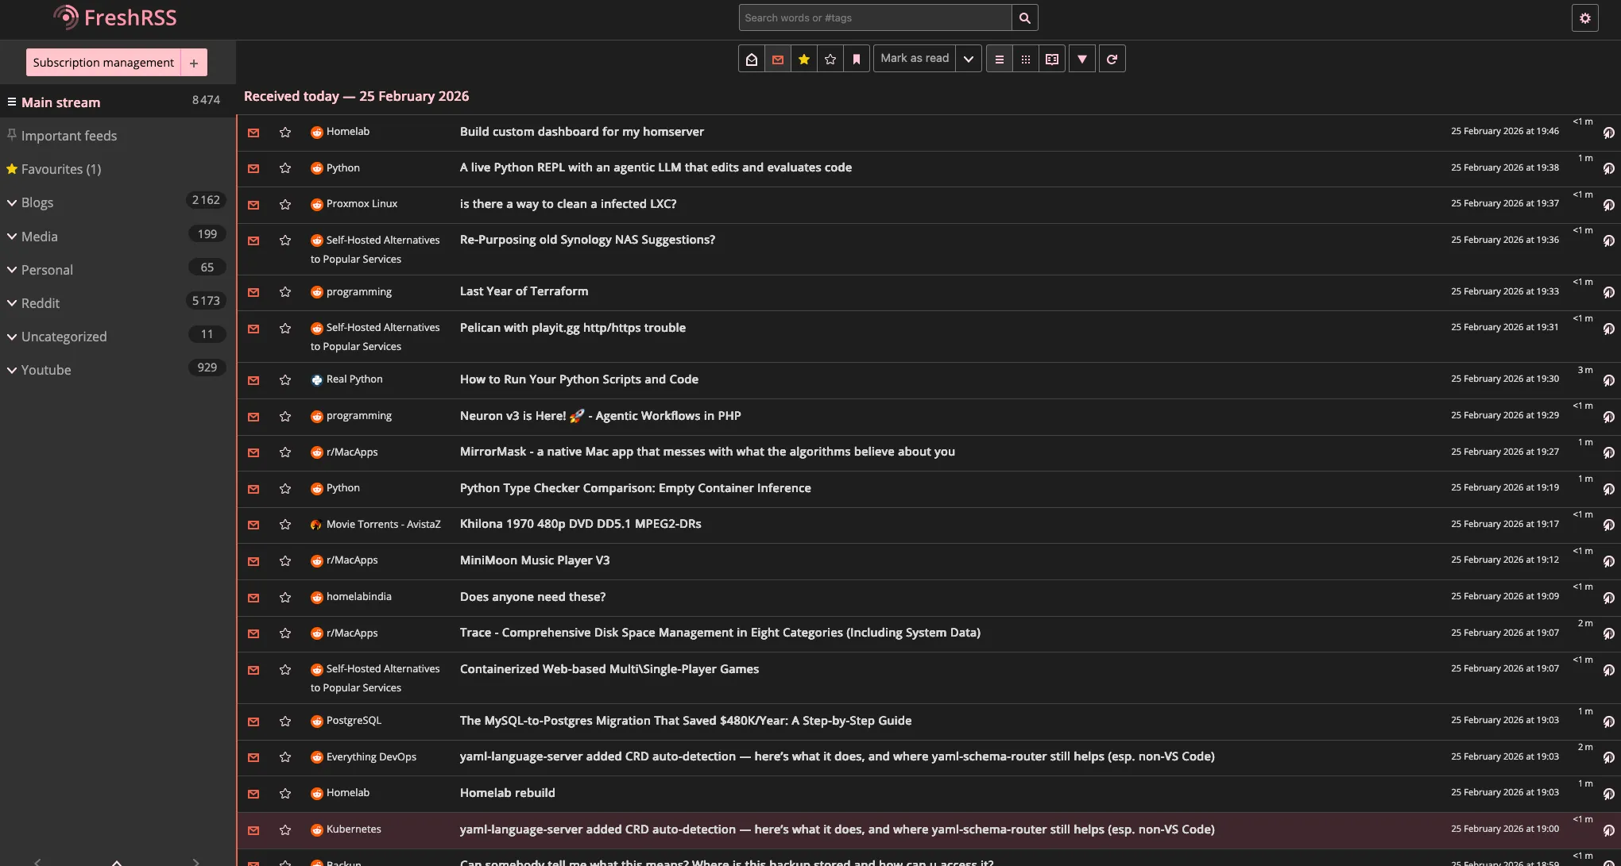Star the 'Last Year of Terraform' article
1621x866 pixels.
pyautogui.click(x=285, y=292)
